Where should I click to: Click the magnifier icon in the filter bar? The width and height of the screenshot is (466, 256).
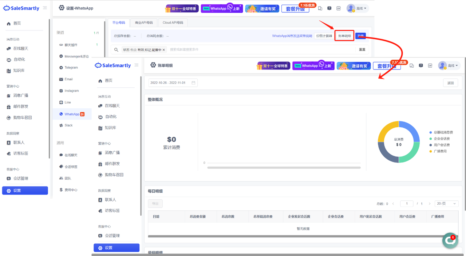[x=116, y=50]
